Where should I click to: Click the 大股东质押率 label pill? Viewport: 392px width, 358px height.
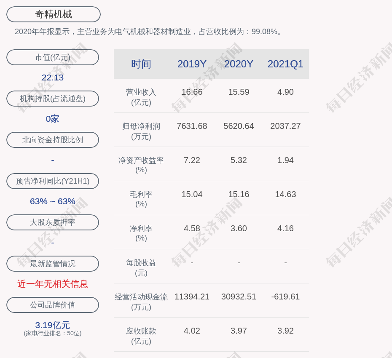coord(53,222)
